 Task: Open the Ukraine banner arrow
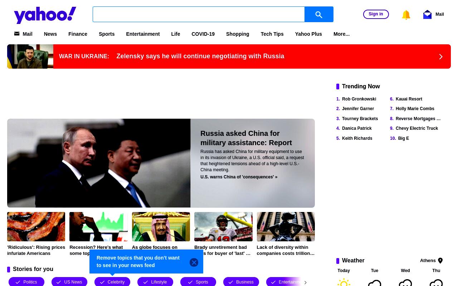tap(441, 56)
